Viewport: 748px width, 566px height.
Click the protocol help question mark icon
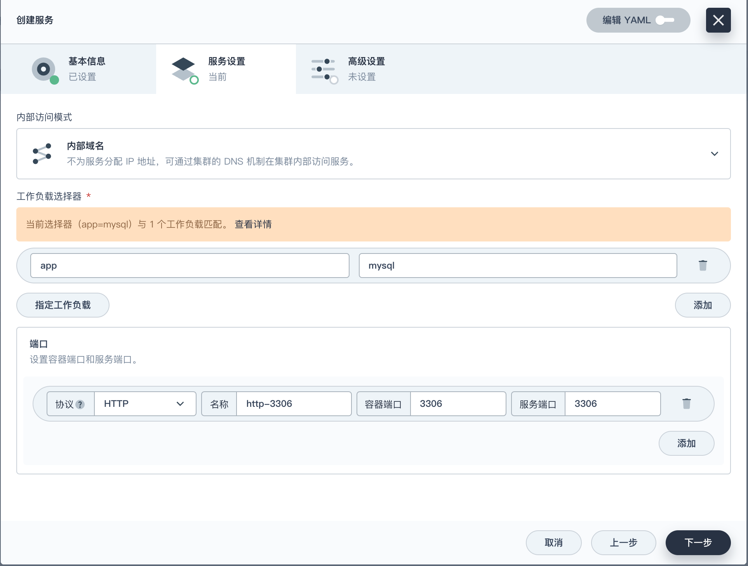(80, 405)
